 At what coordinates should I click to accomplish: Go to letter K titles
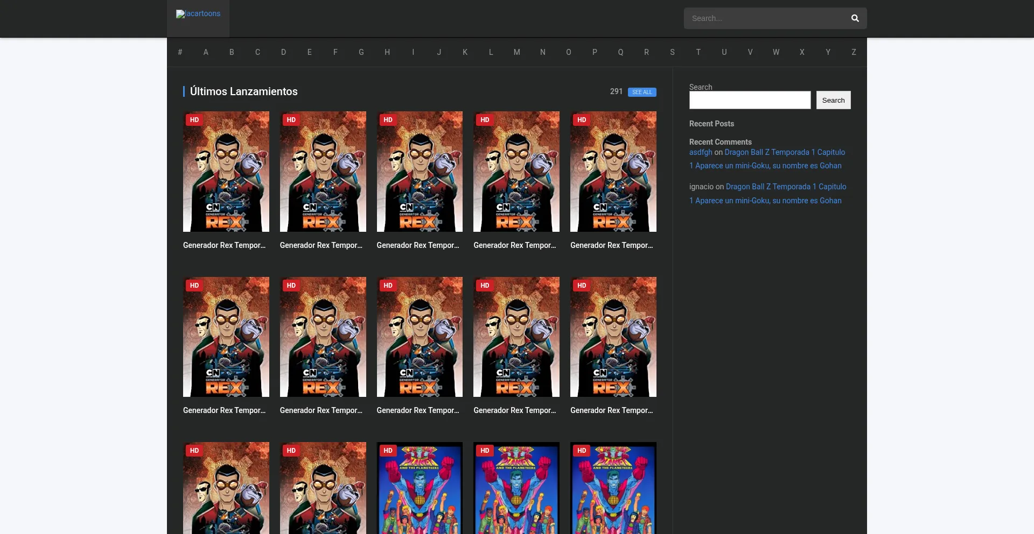(465, 52)
